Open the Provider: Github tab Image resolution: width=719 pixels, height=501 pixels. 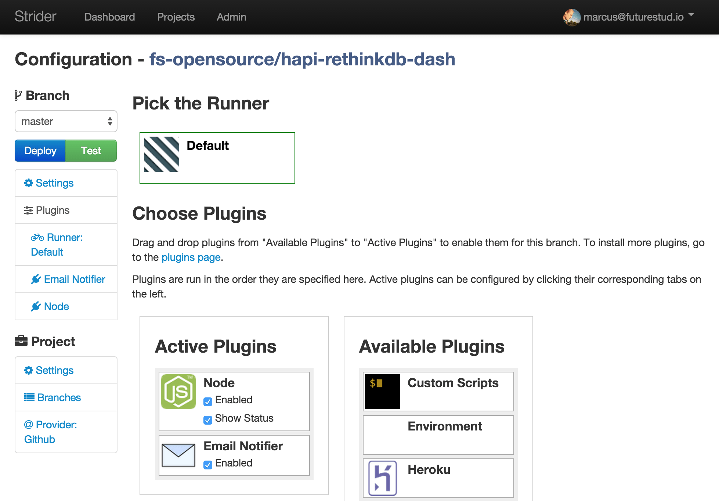click(66, 432)
